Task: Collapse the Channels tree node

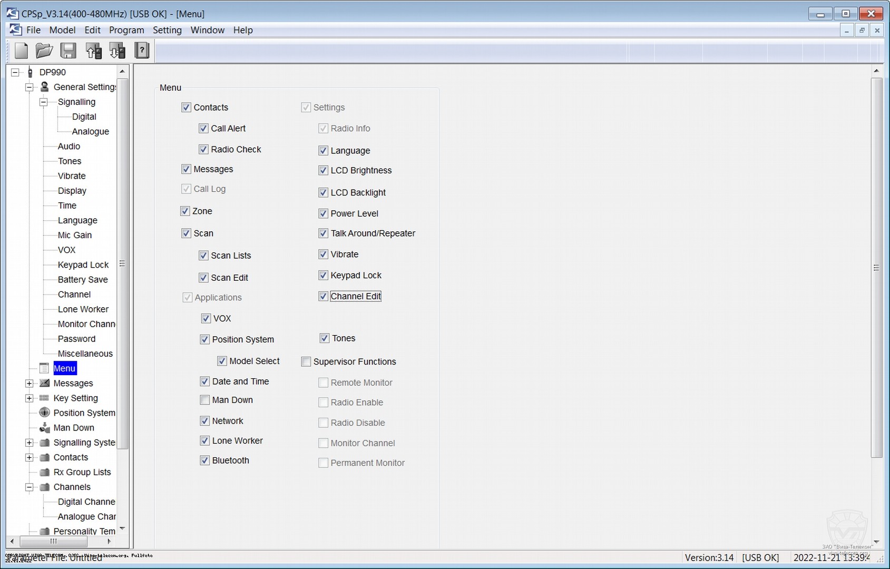Action: pos(30,487)
